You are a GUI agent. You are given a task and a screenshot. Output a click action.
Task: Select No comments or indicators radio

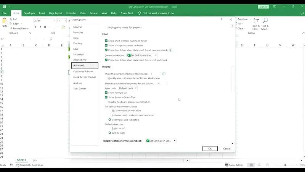(110, 110)
